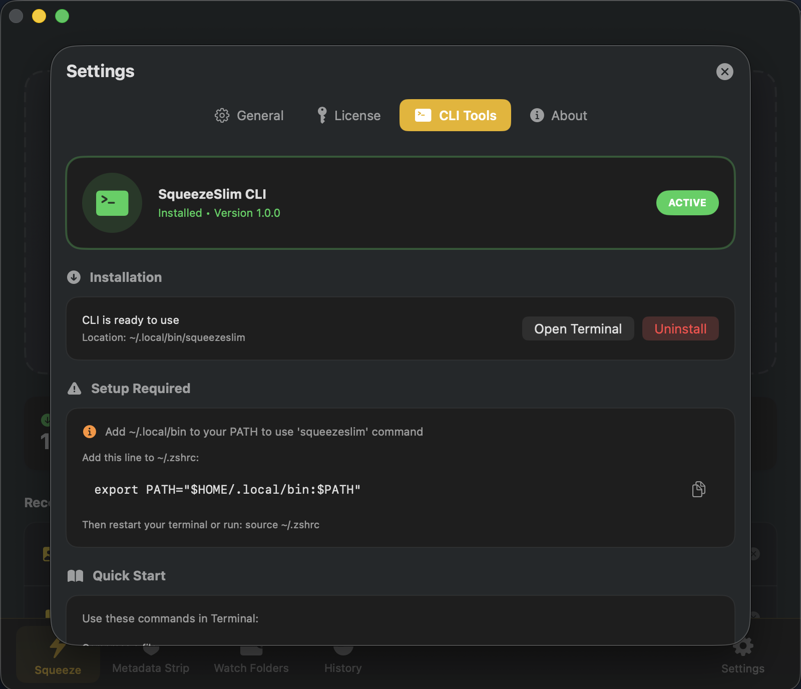Click the orange info icon near PATH instructions
The image size is (801, 689).
click(x=89, y=431)
